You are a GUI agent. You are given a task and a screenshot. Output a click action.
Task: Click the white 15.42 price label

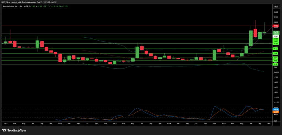click(x=275, y=36)
